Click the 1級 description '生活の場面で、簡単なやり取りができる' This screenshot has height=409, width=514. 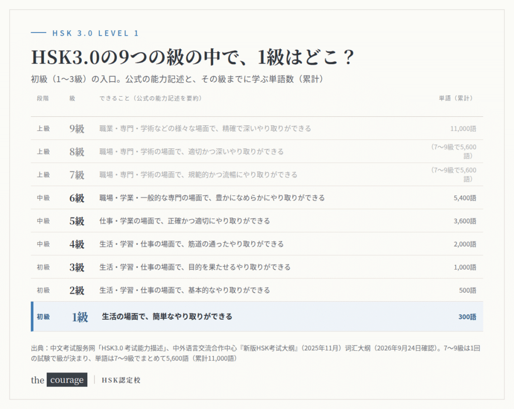(x=167, y=317)
